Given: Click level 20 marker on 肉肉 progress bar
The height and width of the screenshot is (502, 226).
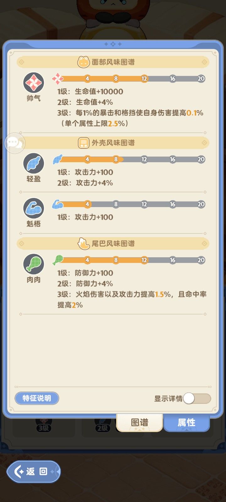Looking at the screenshot, I should pos(201,260).
